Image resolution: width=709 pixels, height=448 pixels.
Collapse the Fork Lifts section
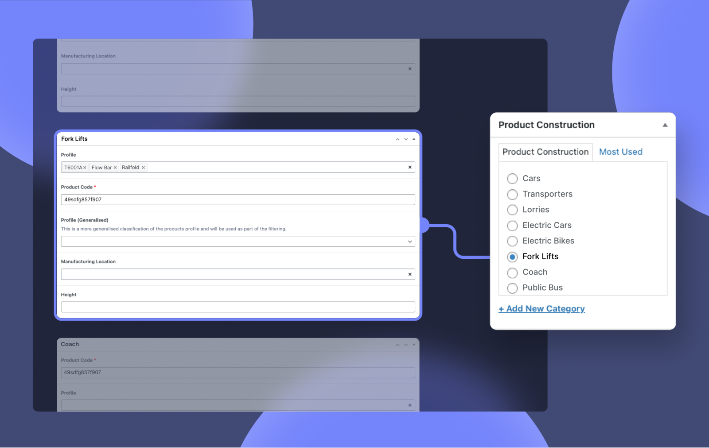coord(413,138)
